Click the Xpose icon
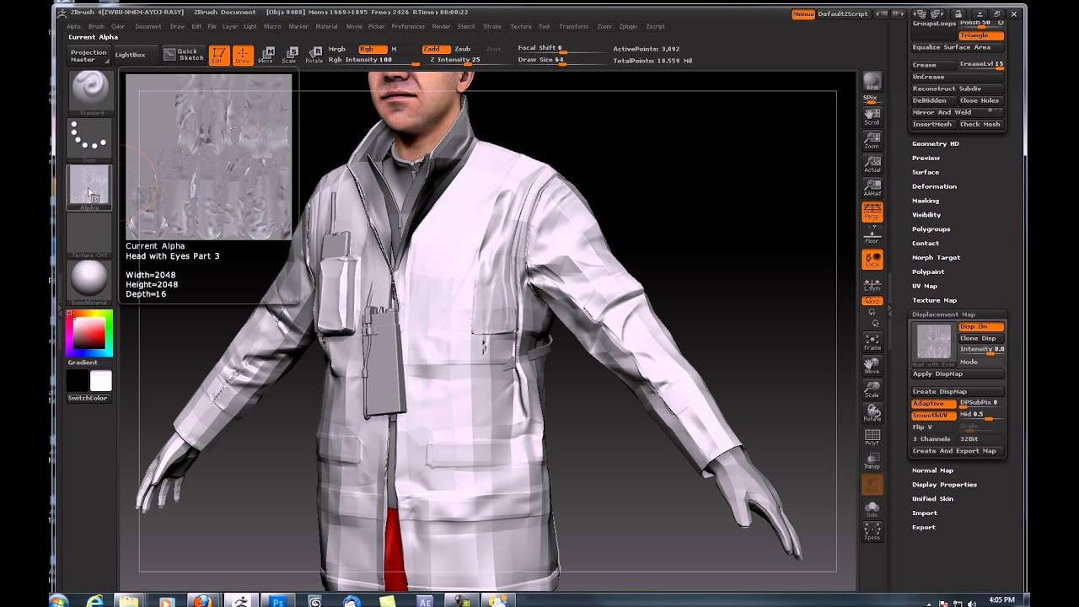Image resolution: width=1079 pixels, height=607 pixels. coord(872,532)
